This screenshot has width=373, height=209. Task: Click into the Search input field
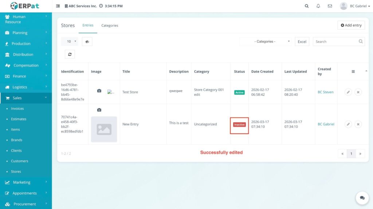pos(335,42)
